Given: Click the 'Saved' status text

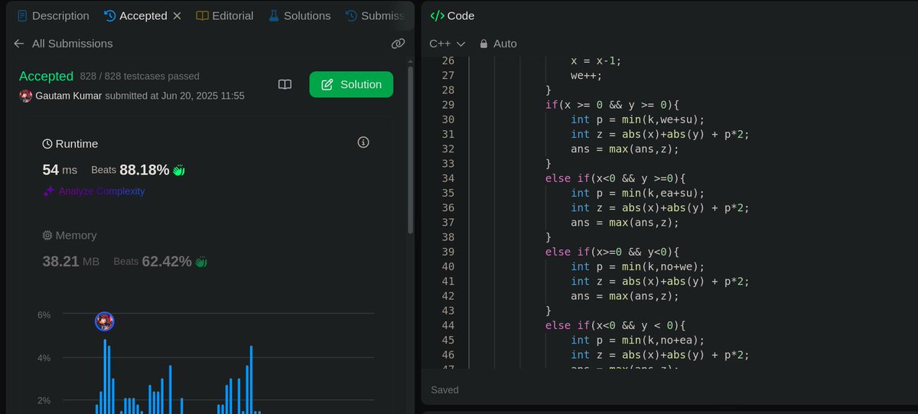Looking at the screenshot, I should [444, 390].
